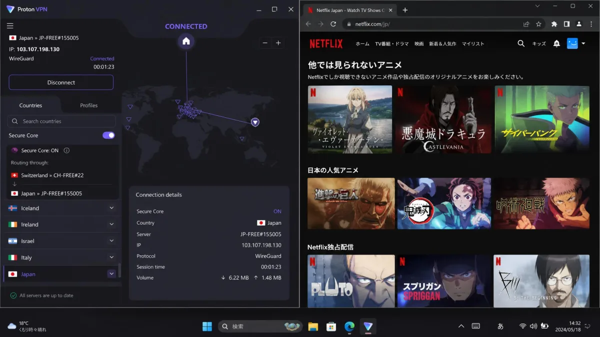The width and height of the screenshot is (600, 337).
Task: Open Chrome profile icon
Action: [x=579, y=24]
